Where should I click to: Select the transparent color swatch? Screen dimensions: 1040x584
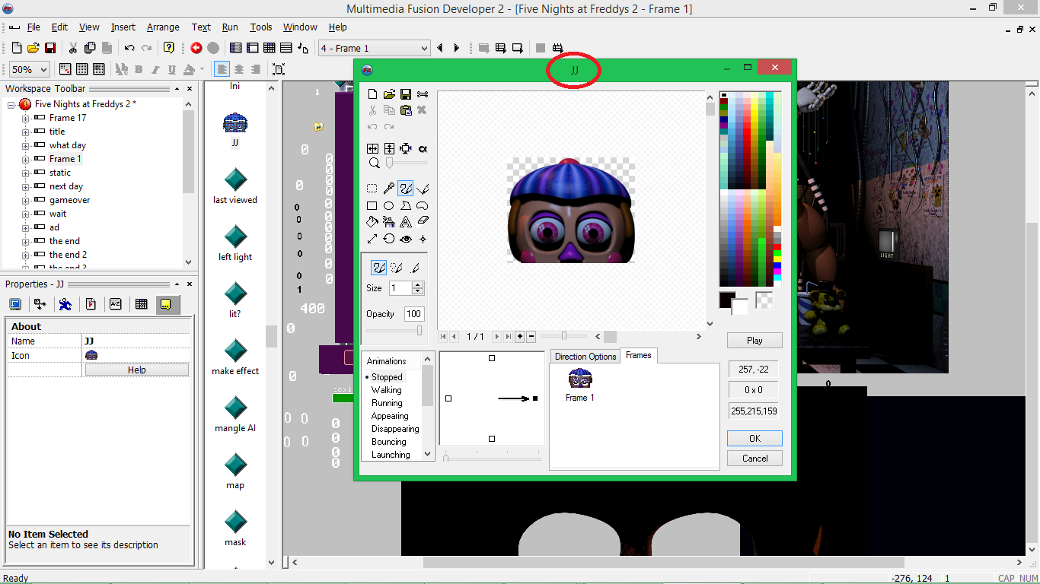point(764,300)
